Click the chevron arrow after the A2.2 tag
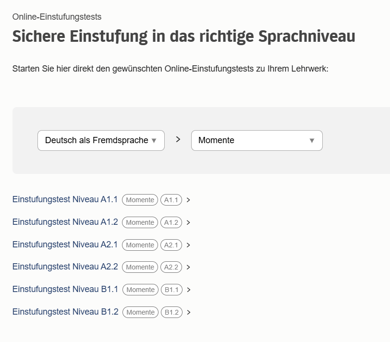The width and height of the screenshot is (390, 342). tap(188, 267)
